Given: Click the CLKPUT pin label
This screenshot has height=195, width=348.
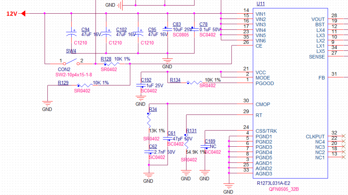Looking at the screenshot, I should 315,137.
